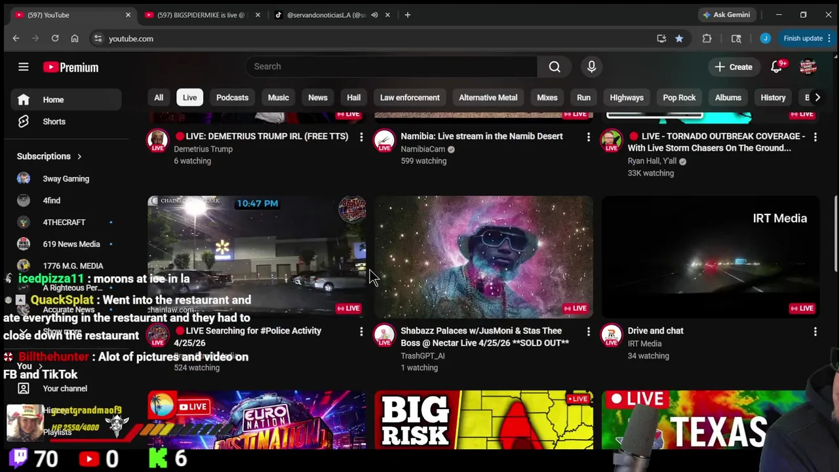Click the YouTube search input field

[391, 66]
